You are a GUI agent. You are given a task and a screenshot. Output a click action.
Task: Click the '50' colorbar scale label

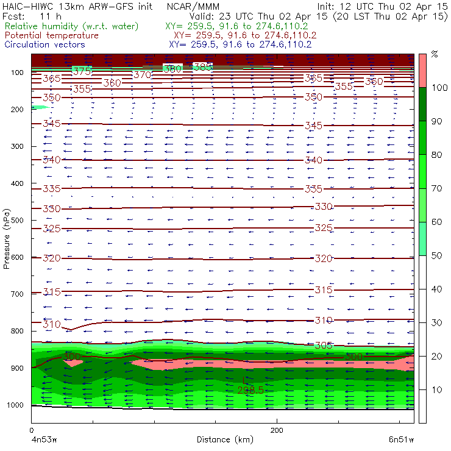pos(436,256)
